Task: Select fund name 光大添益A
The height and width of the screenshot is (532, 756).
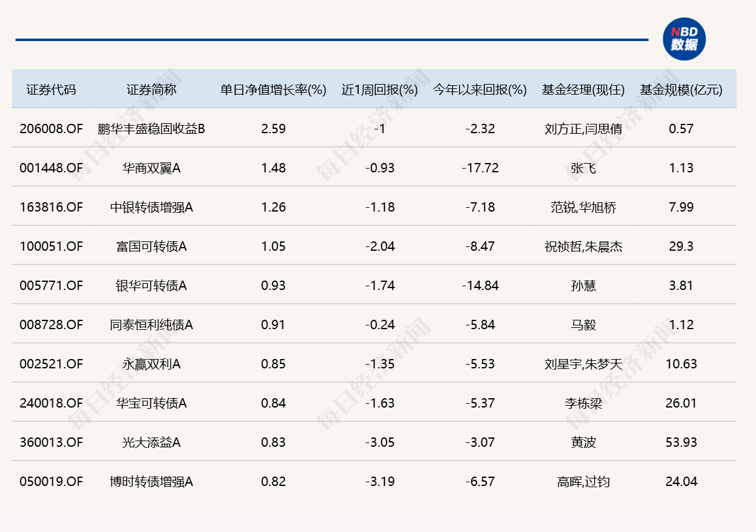Action: pos(152,442)
